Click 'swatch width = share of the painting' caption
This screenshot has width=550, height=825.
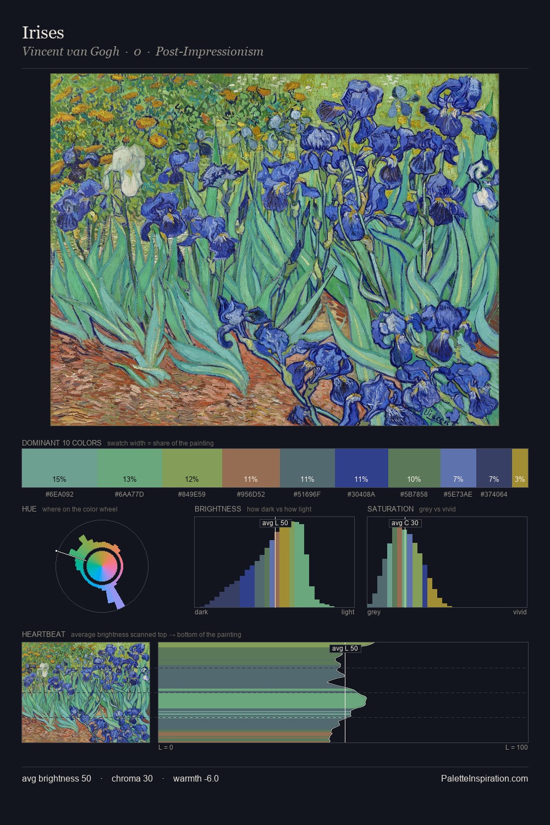click(x=161, y=443)
